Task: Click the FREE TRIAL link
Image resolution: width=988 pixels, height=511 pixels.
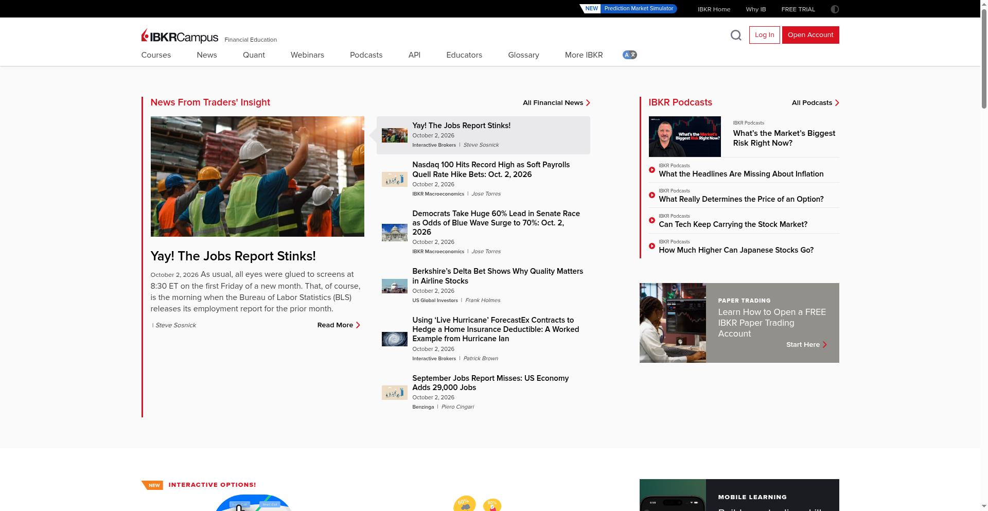Action: (798, 9)
